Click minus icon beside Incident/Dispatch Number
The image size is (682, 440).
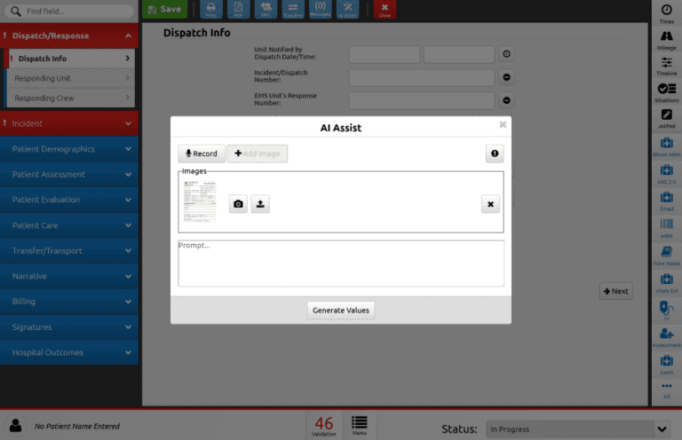(506, 77)
